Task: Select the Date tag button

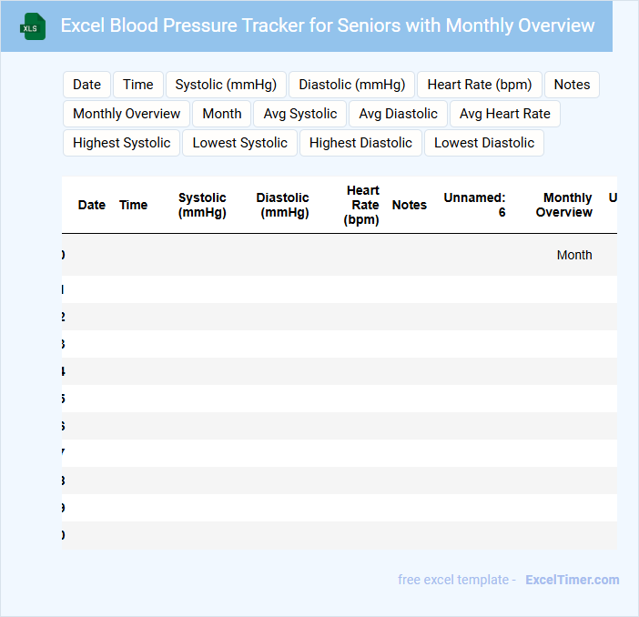Action: (86, 85)
